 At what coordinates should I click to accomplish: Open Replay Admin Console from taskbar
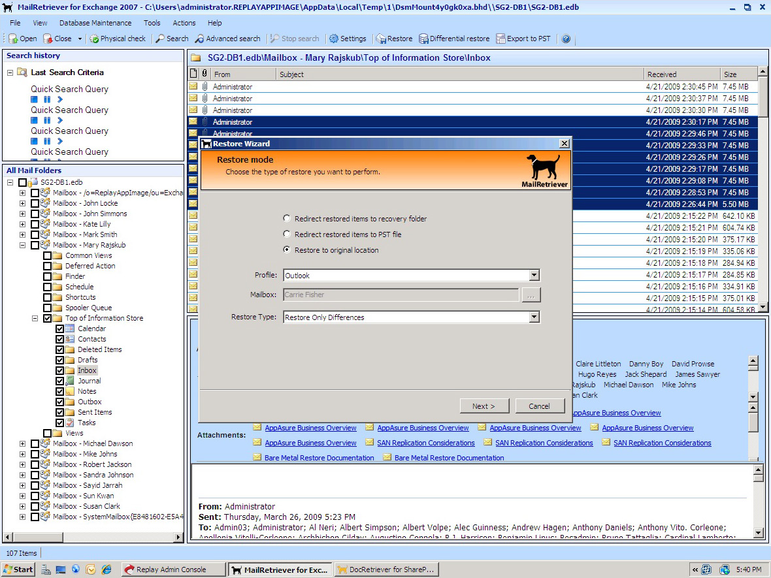click(172, 570)
